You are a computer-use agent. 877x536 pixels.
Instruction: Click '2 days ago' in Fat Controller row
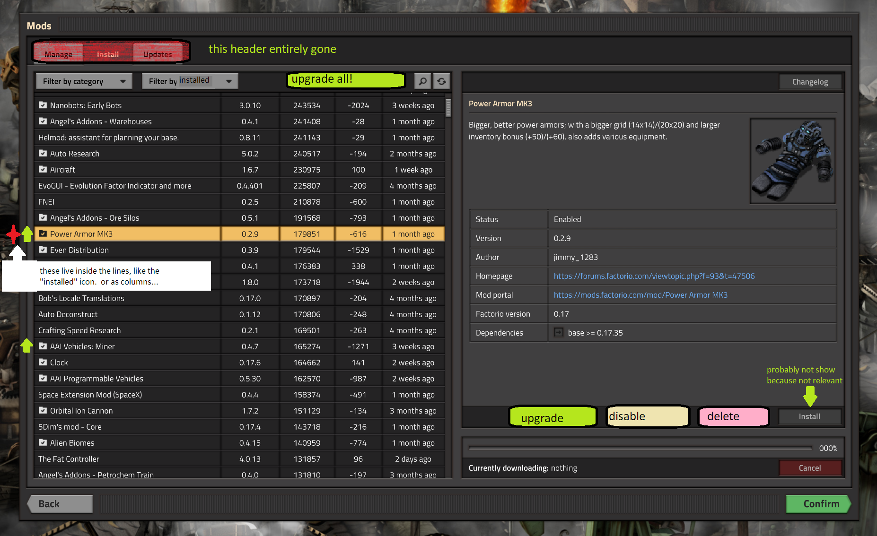coord(413,459)
